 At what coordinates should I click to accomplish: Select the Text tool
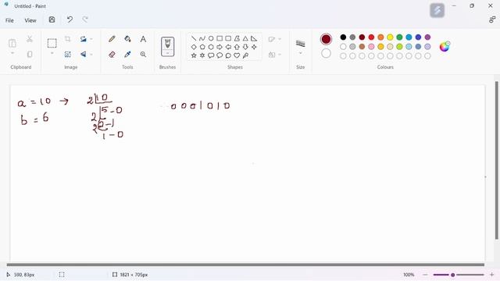[143, 39]
